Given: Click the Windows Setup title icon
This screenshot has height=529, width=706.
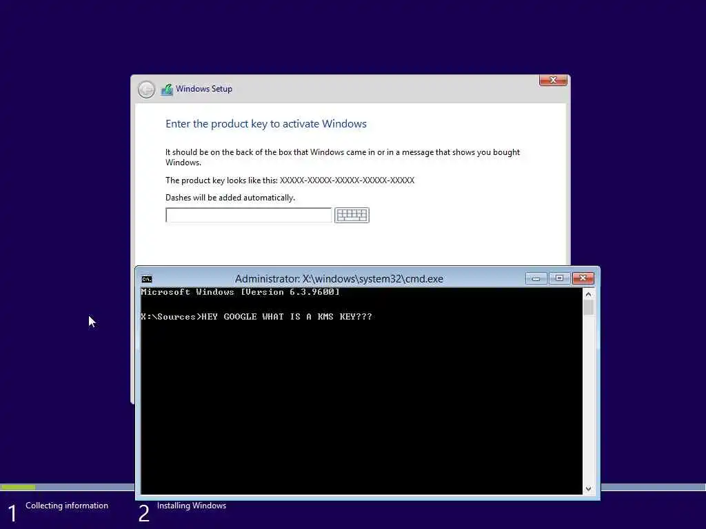Looking at the screenshot, I should [167, 89].
